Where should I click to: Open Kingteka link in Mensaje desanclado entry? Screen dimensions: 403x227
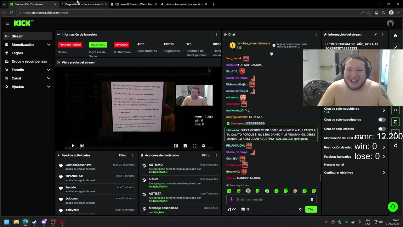pyautogui.click(x=159, y=212)
